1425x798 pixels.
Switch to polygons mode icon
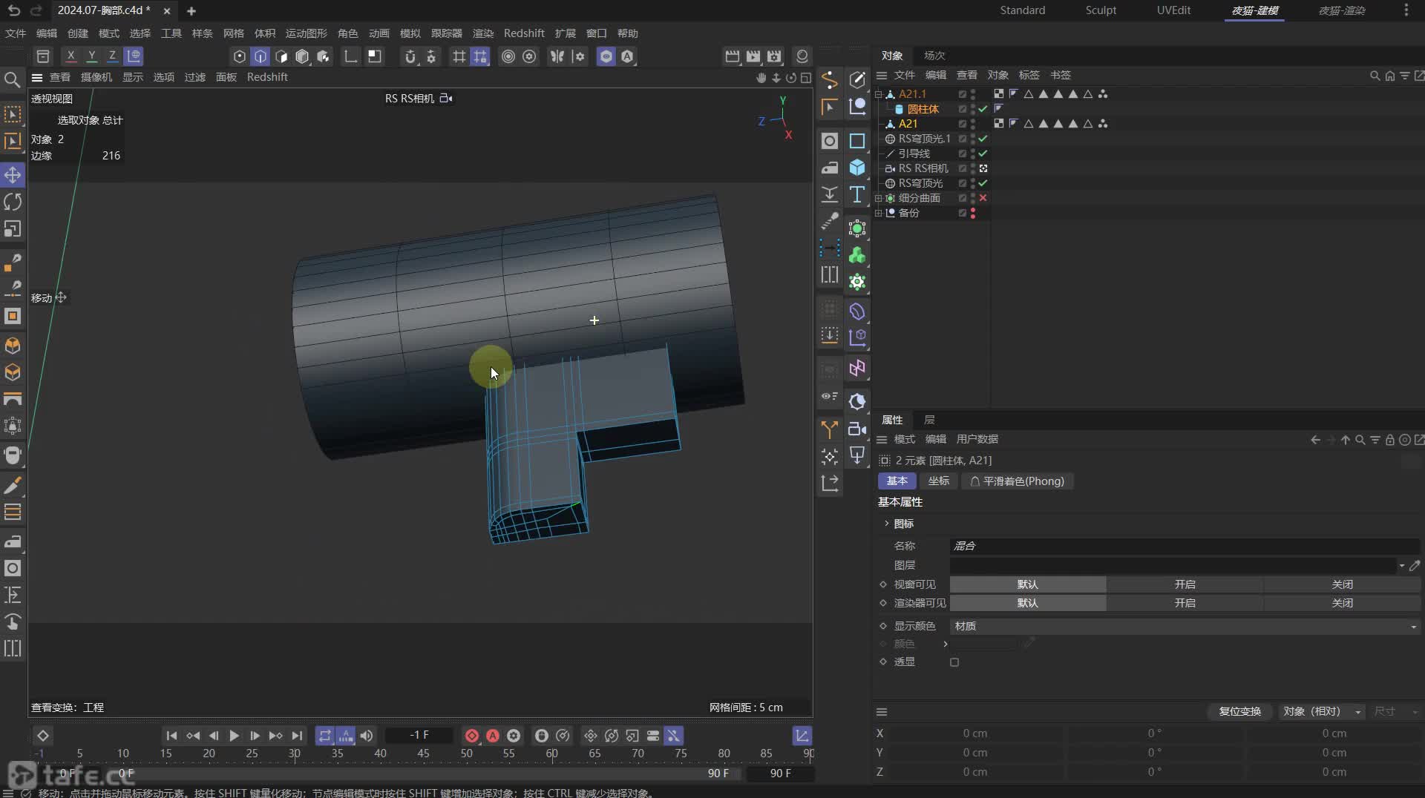click(x=281, y=56)
